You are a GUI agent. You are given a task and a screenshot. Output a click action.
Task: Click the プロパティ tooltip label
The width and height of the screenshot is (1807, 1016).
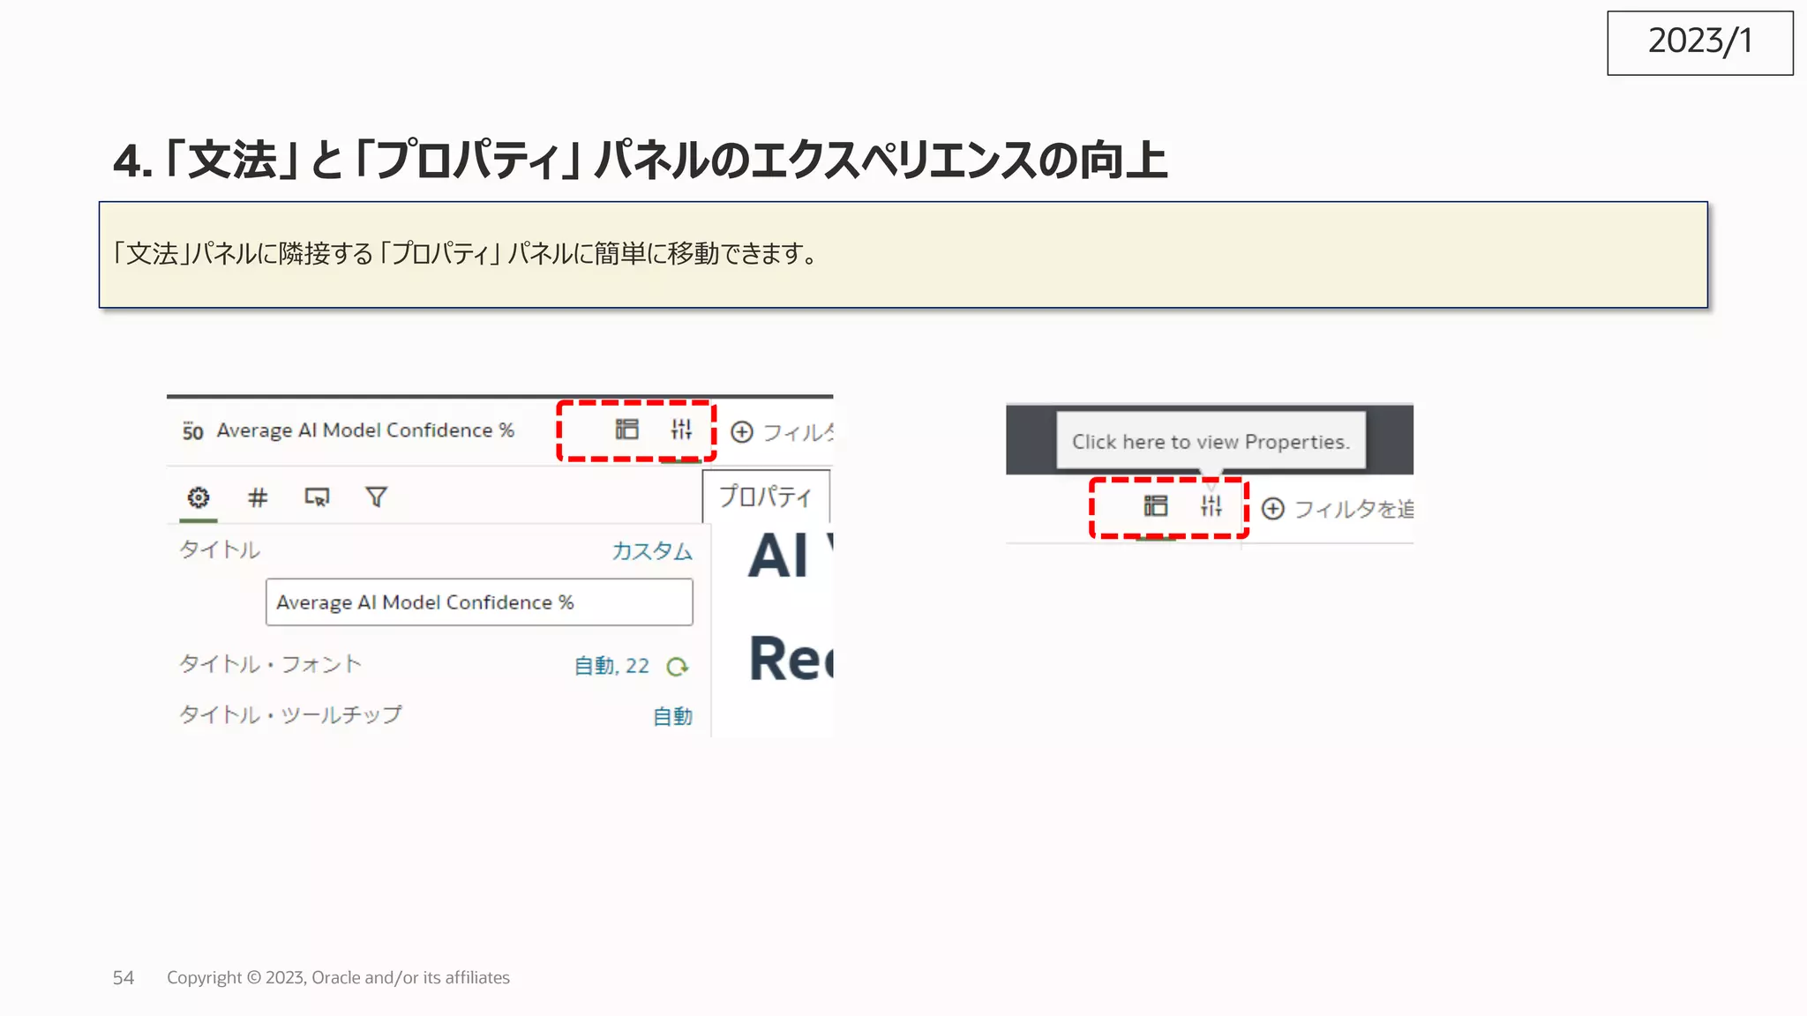click(766, 497)
